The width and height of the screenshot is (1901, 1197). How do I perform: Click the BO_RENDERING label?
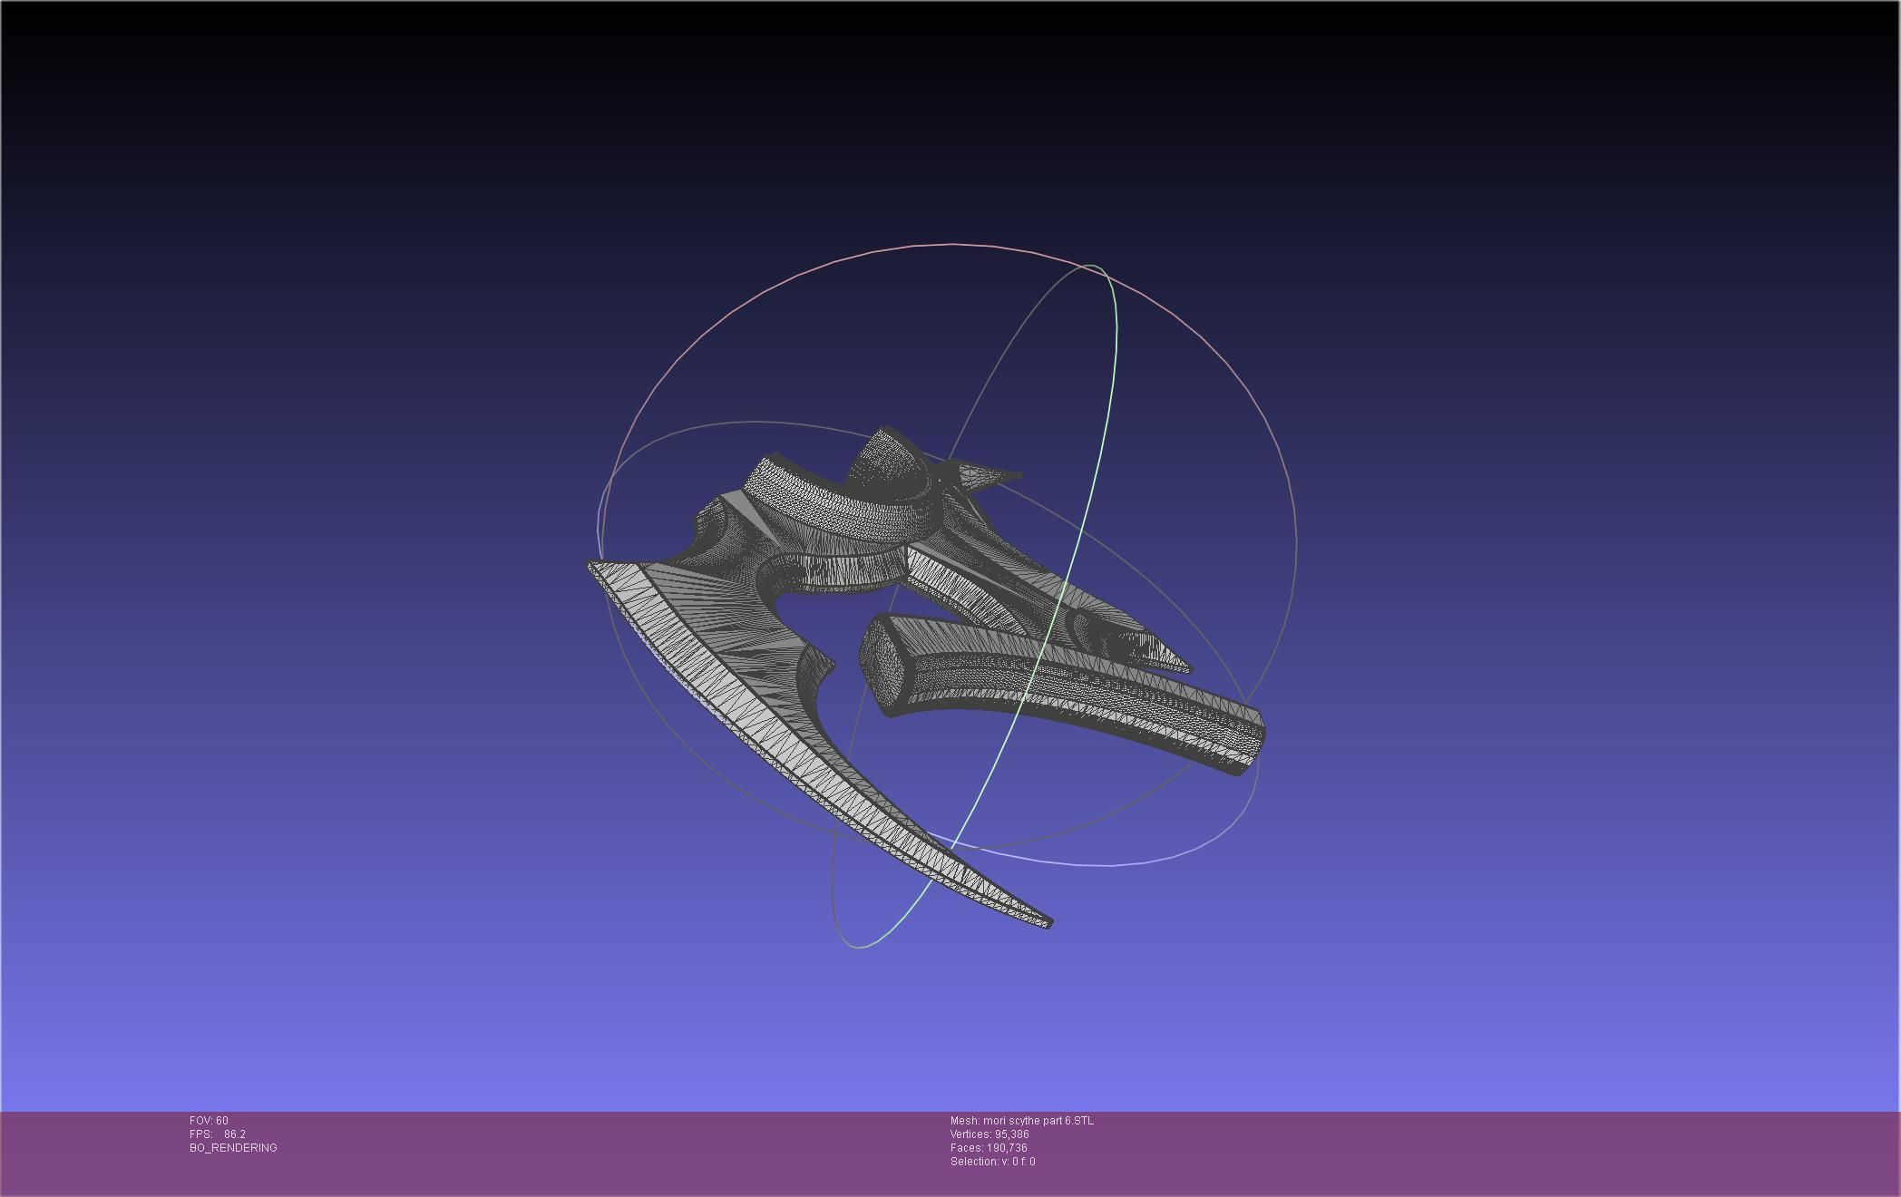pos(233,1148)
